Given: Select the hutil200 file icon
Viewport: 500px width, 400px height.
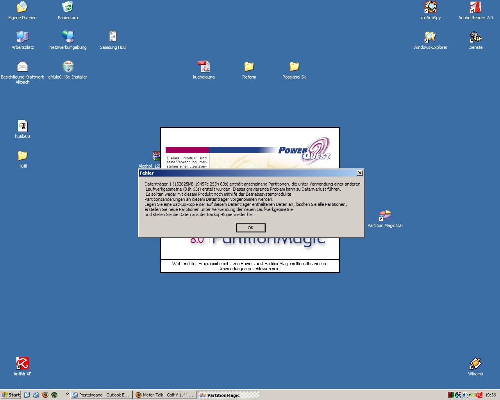Looking at the screenshot, I should 22,129.
